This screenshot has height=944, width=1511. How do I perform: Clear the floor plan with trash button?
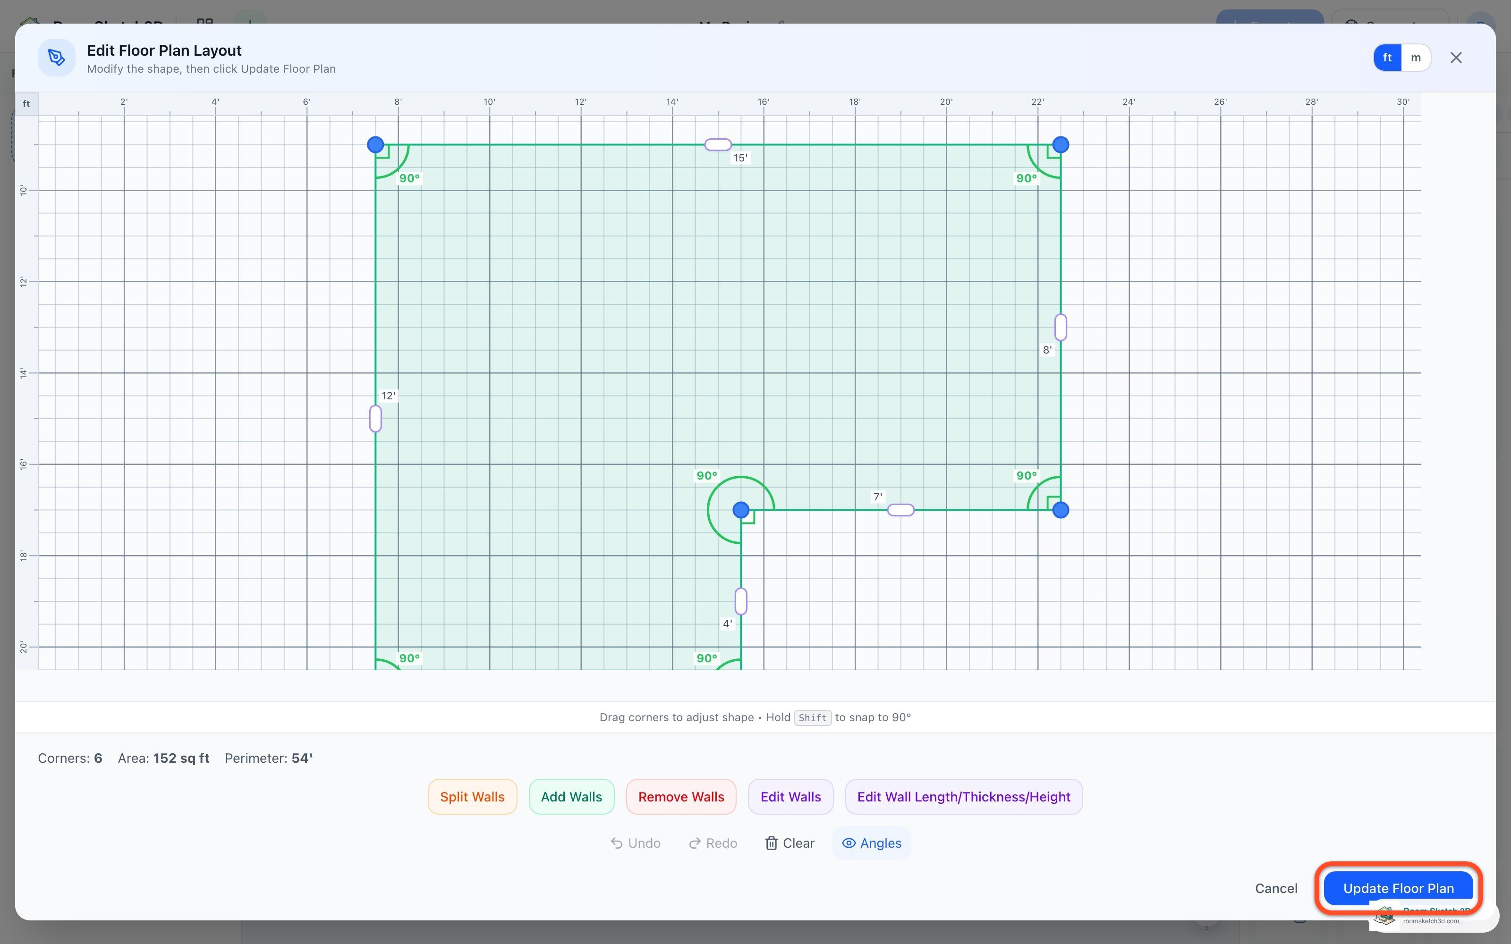tap(790, 843)
